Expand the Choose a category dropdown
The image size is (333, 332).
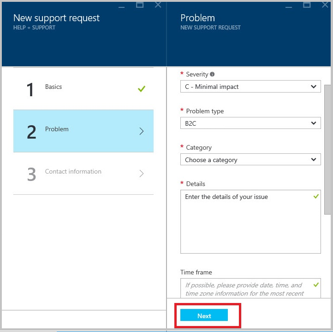pyautogui.click(x=250, y=160)
